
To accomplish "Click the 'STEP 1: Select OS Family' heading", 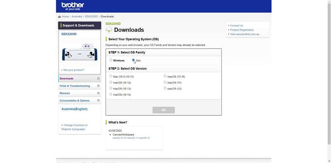I will tap(127, 52).
